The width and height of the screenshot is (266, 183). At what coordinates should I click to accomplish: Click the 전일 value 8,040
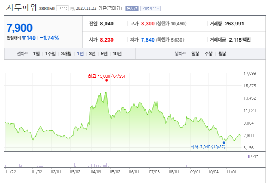107,24
